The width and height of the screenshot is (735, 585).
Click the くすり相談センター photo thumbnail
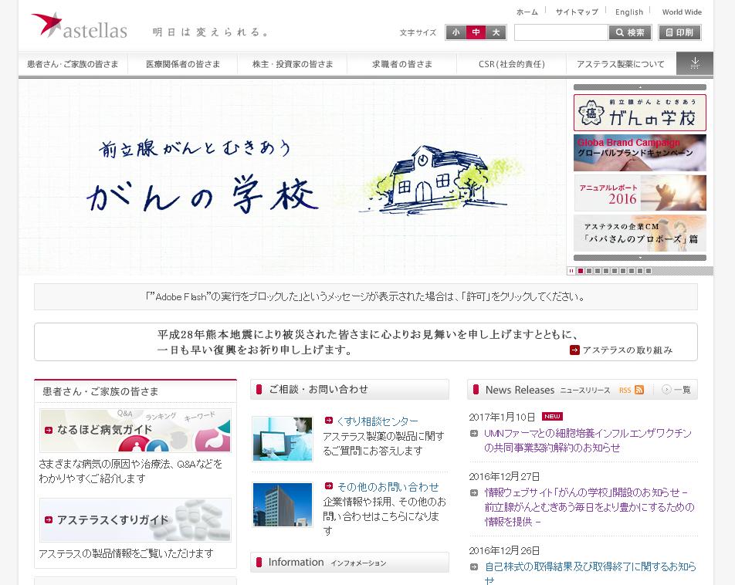[x=283, y=439]
